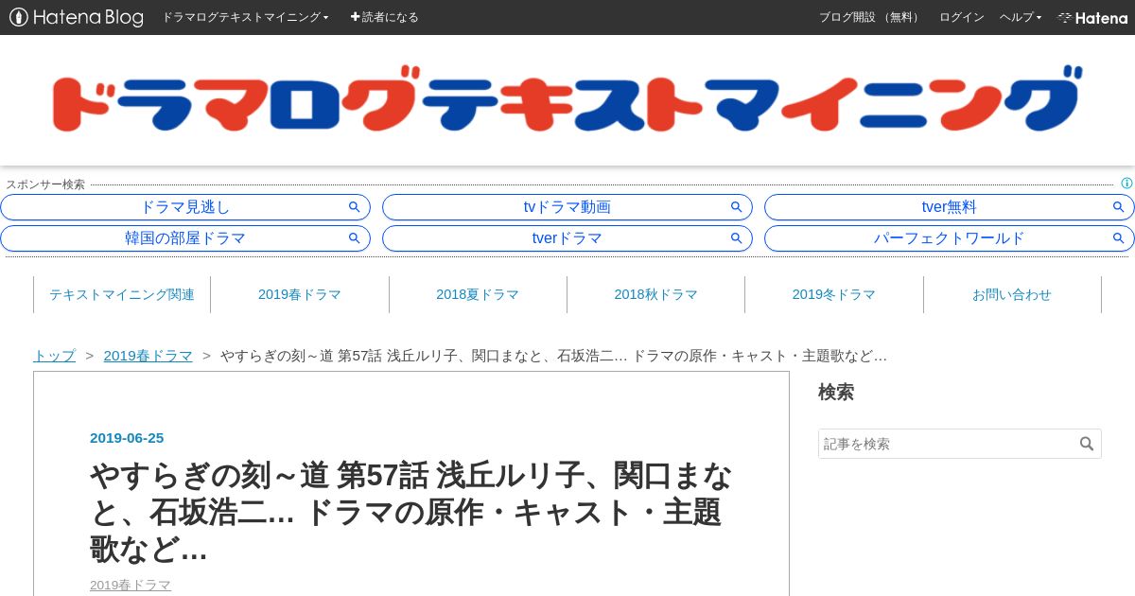1135x596 pixels.
Task: Click search icon in tver無料 pill
Action: pos(1119,207)
